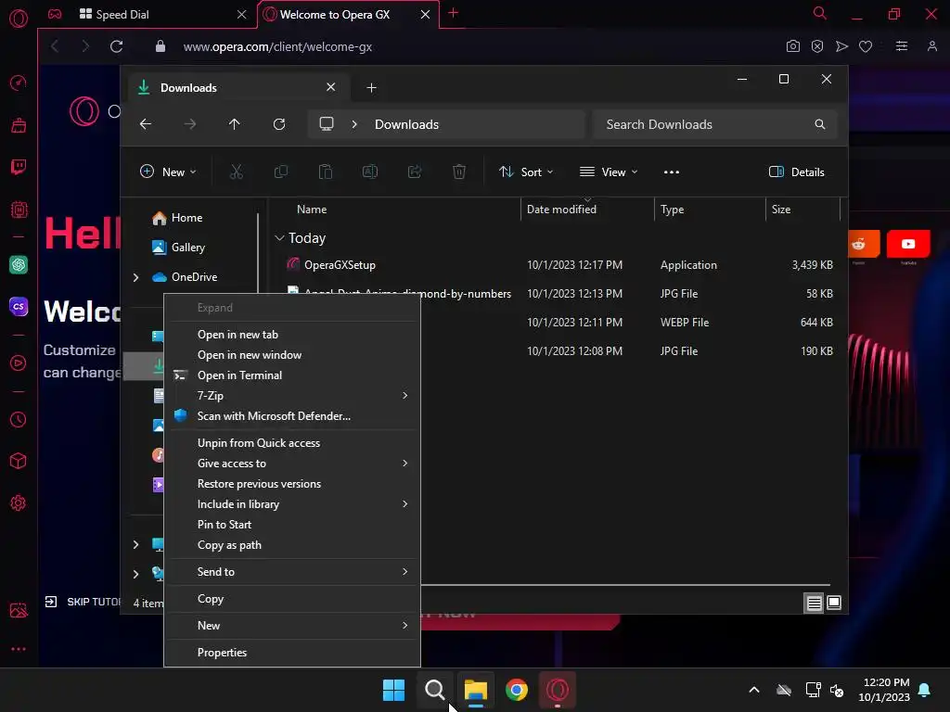Switch to details list view button
The width and height of the screenshot is (950, 712).
pos(814,603)
